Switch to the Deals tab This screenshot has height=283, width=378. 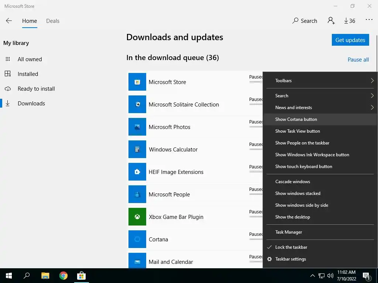coord(52,21)
